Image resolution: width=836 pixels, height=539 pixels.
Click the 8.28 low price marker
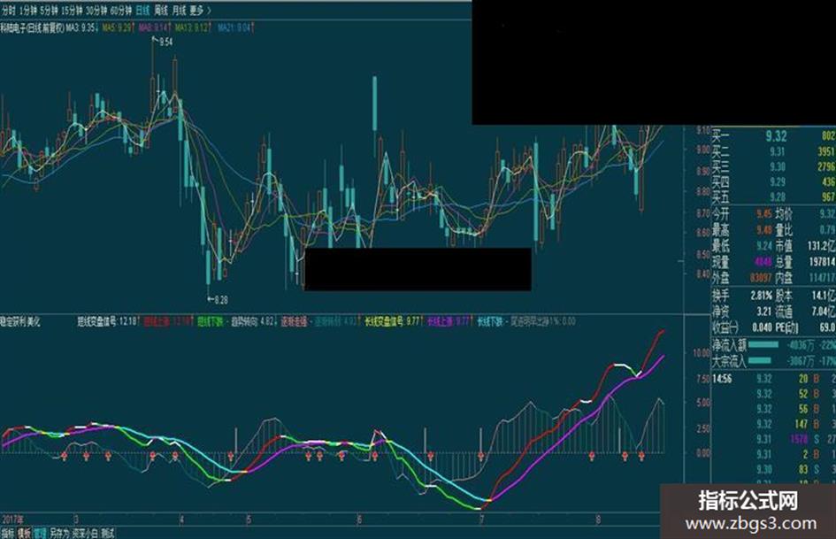coord(218,300)
